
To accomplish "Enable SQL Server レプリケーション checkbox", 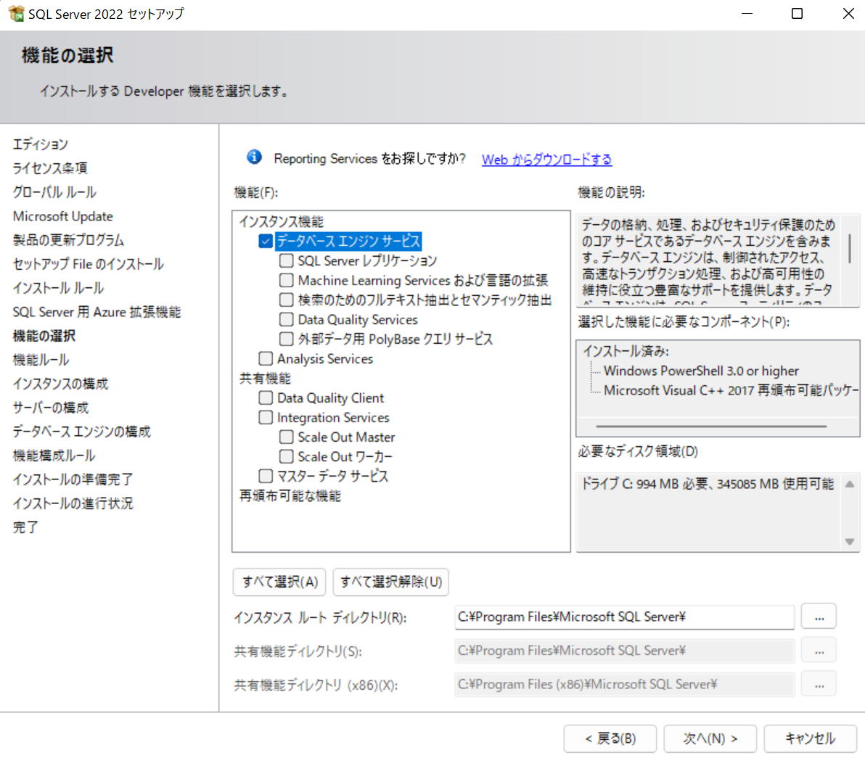I will coord(287,260).
